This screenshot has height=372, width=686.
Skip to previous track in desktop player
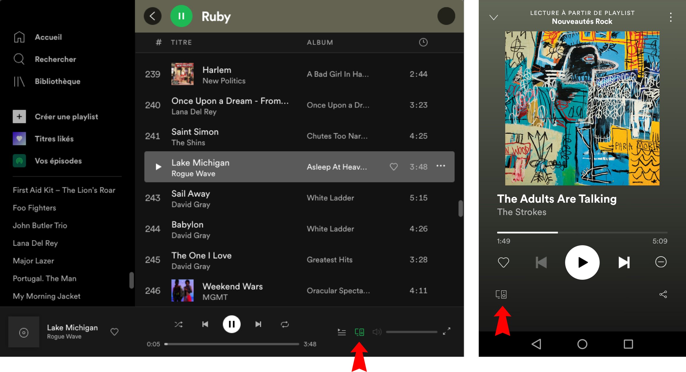[205, 324]
